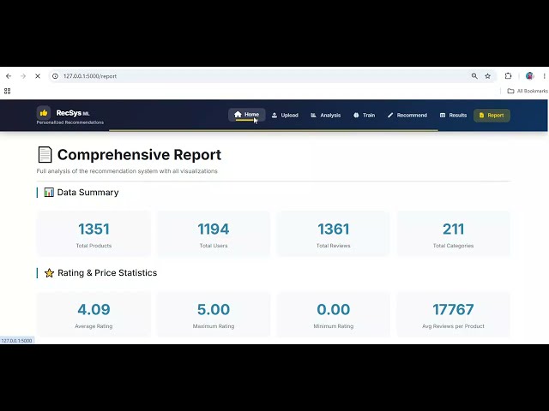This screenshot has width=549, height=411.
Task: Click the 1351 Total Products card
Action: pyautogui.click(x=94, y=234)
